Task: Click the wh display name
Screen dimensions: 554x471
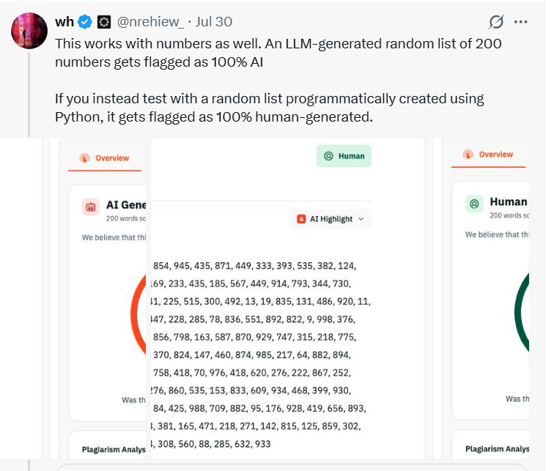Action: coord(64,22)
